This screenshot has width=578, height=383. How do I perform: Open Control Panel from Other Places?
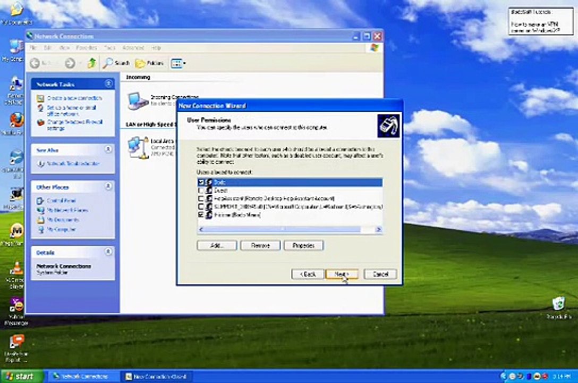[61, 201]
